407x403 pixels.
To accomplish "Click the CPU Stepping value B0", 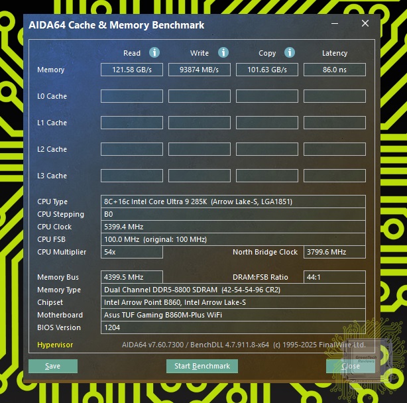I will click(x=233, y=214).
